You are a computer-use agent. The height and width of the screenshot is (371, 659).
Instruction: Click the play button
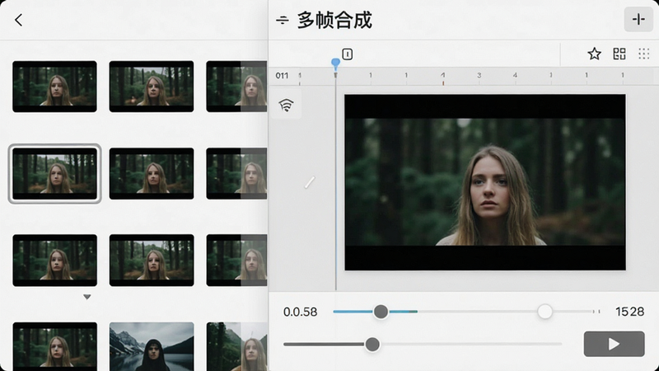614,344
